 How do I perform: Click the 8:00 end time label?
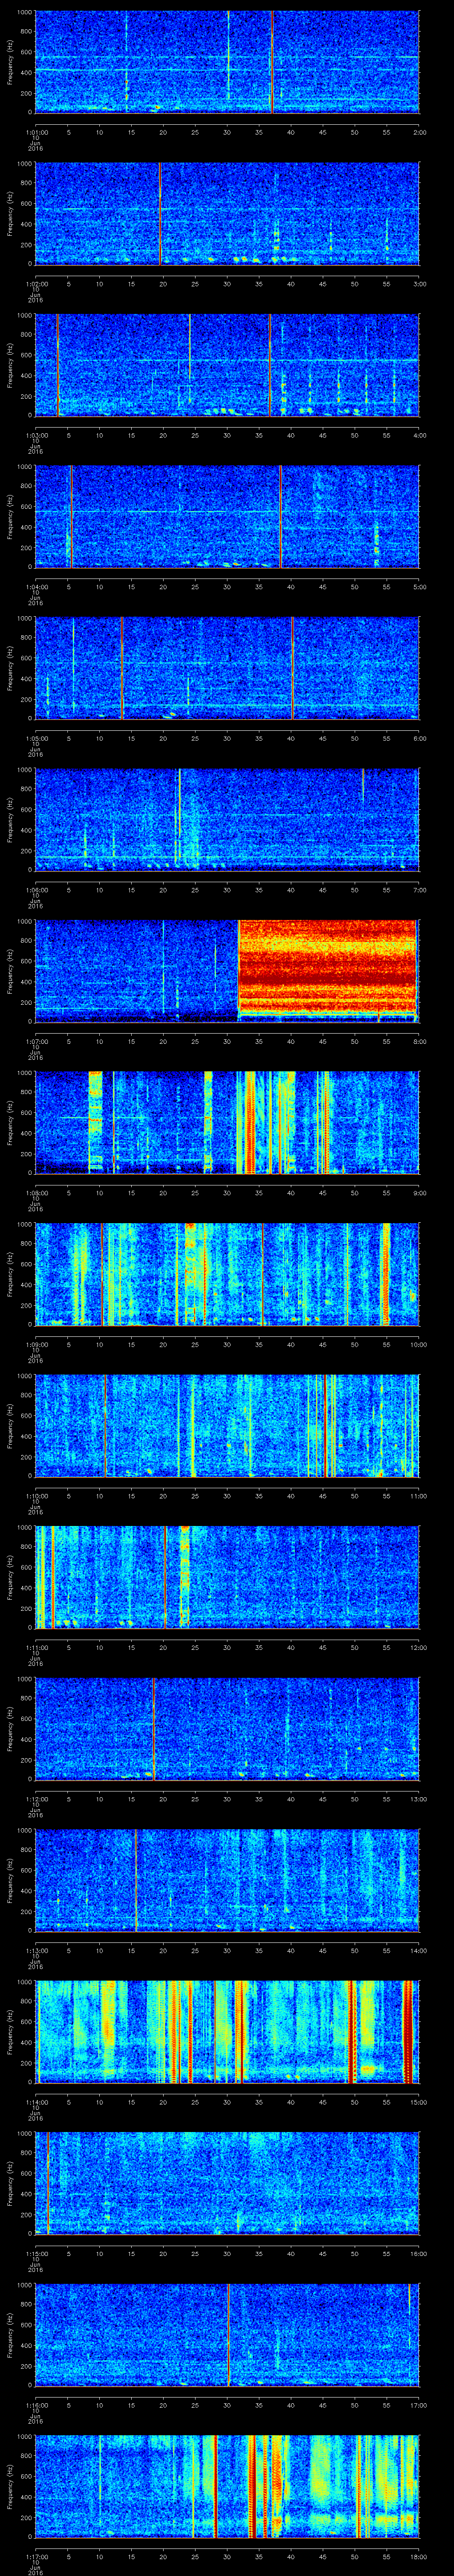click(x=419, y=1042)
